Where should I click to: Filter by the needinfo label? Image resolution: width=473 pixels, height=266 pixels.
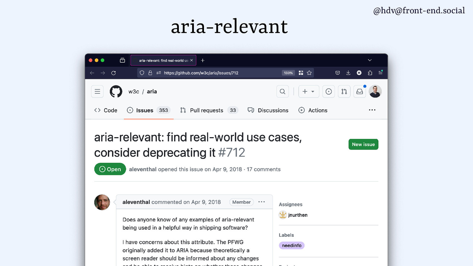pyautogui.click(x=292, y=246)
